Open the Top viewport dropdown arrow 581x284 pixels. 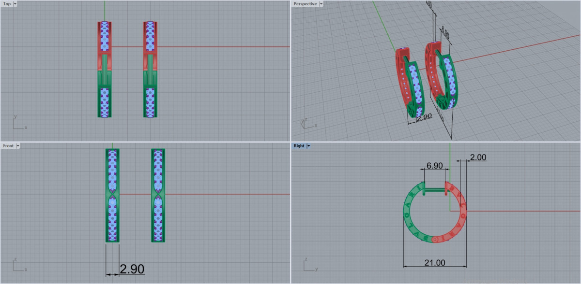click(15, 3)
